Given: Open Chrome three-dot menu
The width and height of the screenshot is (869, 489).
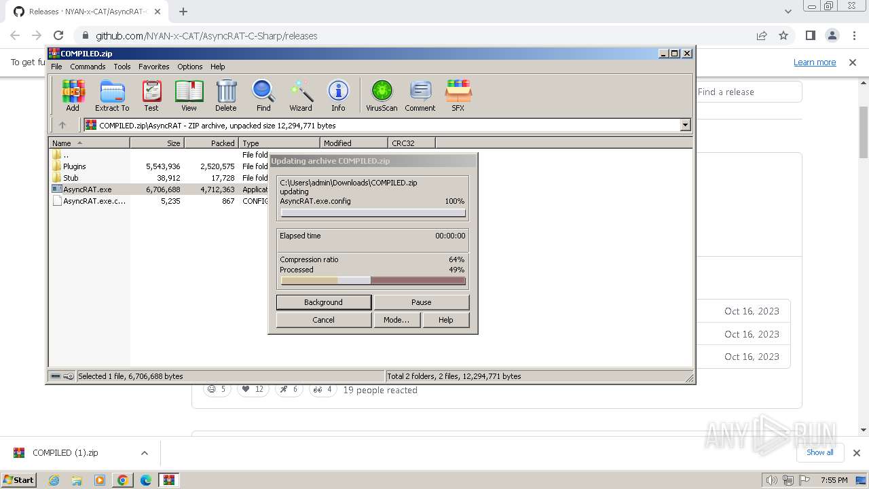Looking at the screenshot, I should point(853,35).
